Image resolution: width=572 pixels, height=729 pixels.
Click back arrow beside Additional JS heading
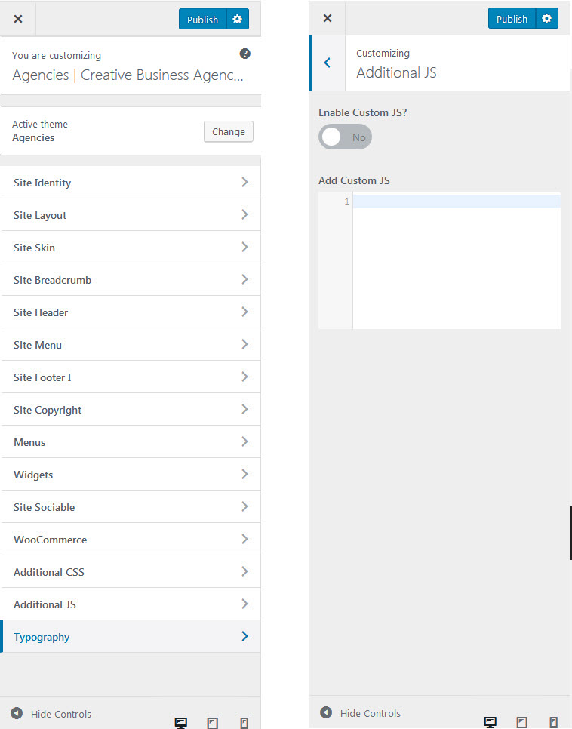pos(328,63)
